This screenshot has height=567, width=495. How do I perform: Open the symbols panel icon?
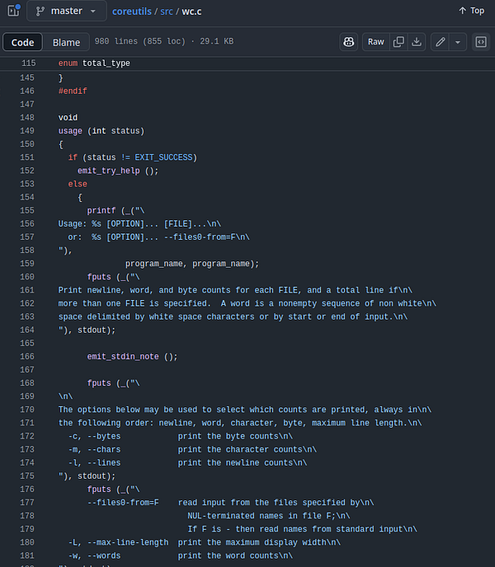click(481, 42)
